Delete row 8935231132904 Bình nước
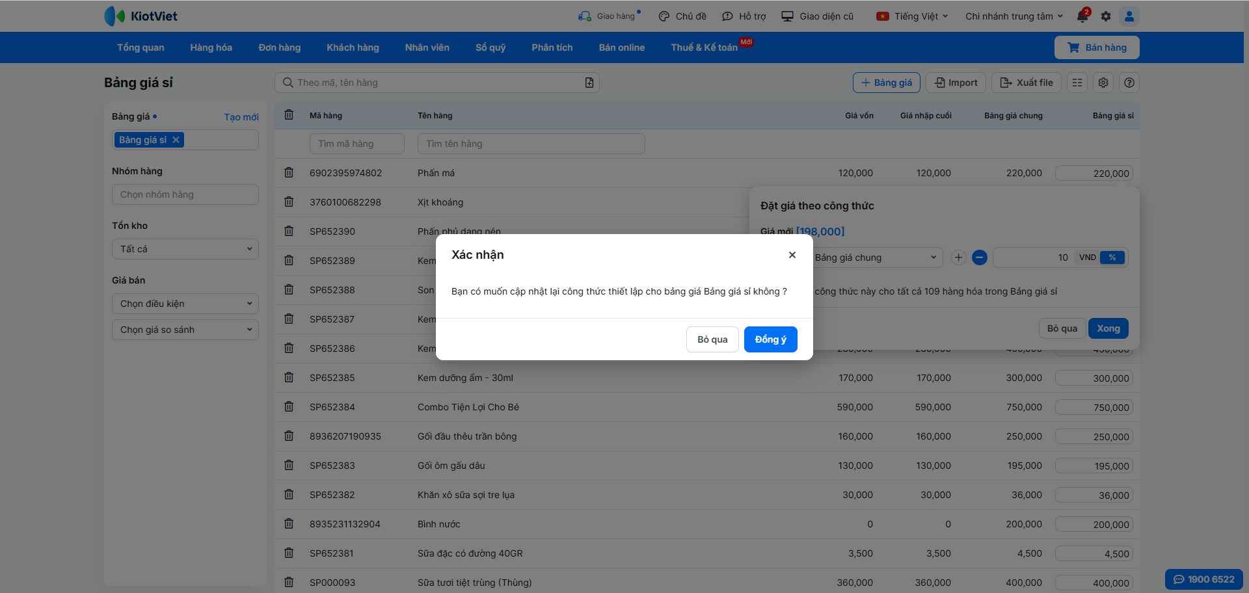 pyautogui.click(x=289, y=523)
